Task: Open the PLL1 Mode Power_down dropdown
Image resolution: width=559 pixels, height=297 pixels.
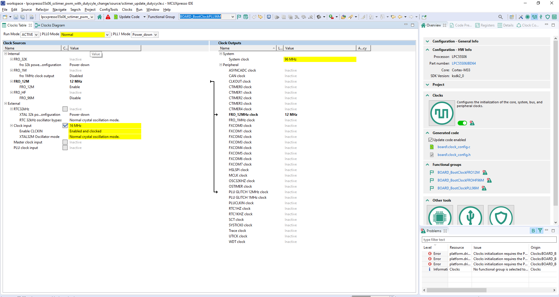Action: [145, 35]
